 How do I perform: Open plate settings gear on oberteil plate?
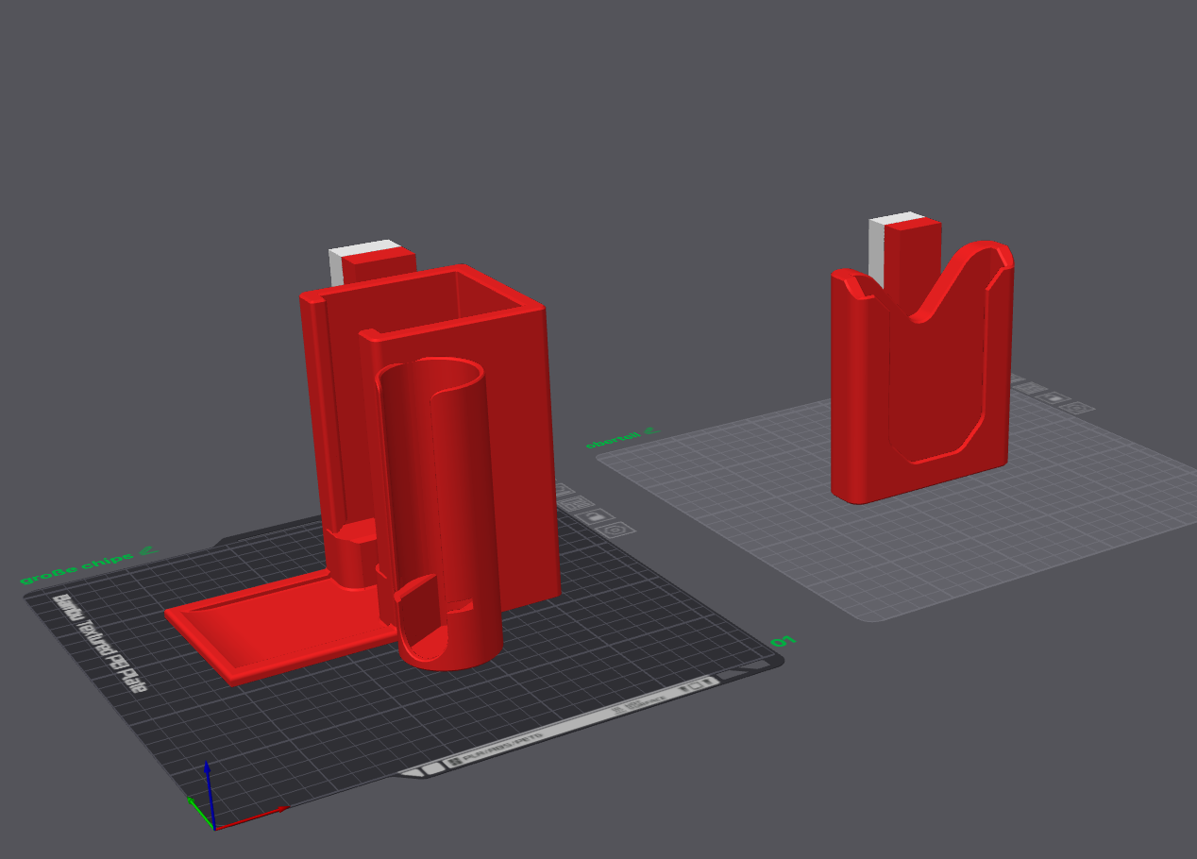(1075, 408)
